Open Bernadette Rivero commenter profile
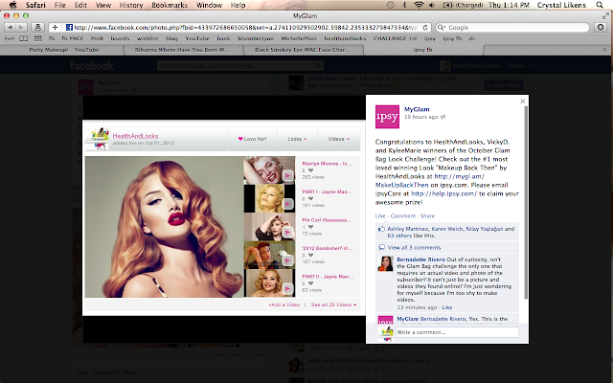 click(420, 259)
